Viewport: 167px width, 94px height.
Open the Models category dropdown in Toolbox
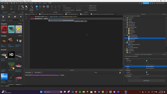[x=4, y=20]
